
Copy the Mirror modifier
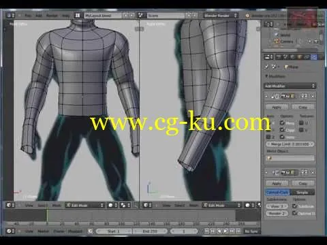303,107
